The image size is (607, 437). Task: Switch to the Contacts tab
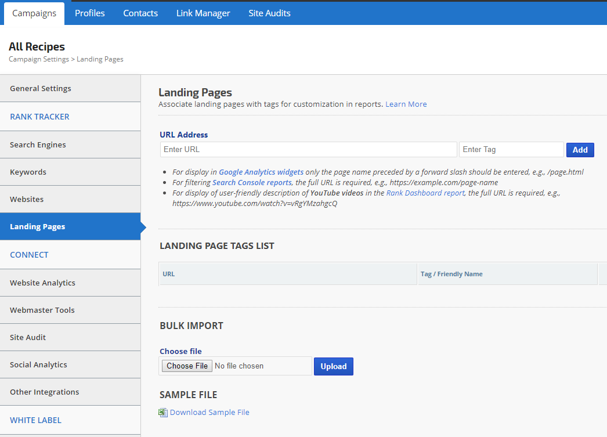[x=140, y=13]
